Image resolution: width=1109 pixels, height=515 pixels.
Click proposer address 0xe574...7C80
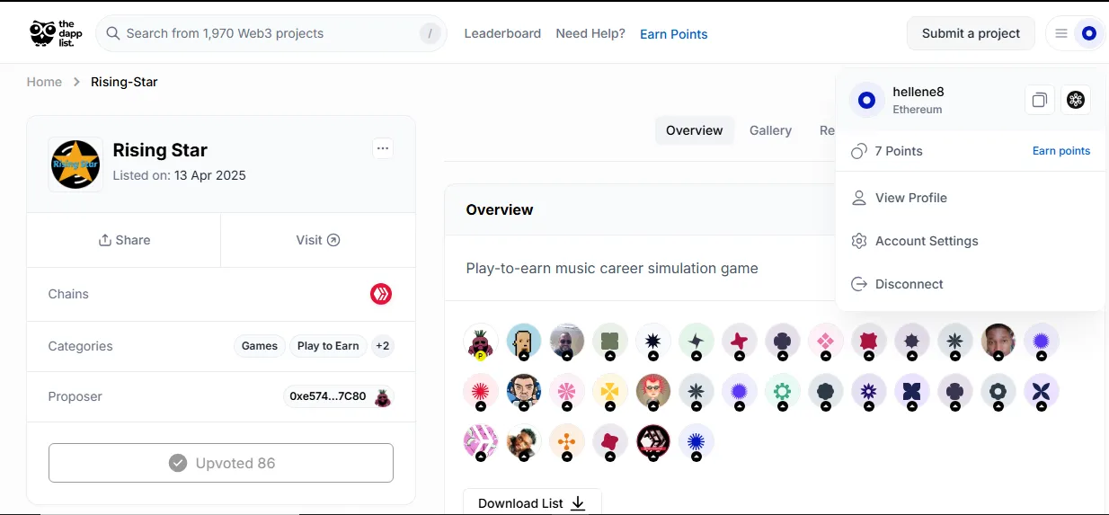pos(328,396)
